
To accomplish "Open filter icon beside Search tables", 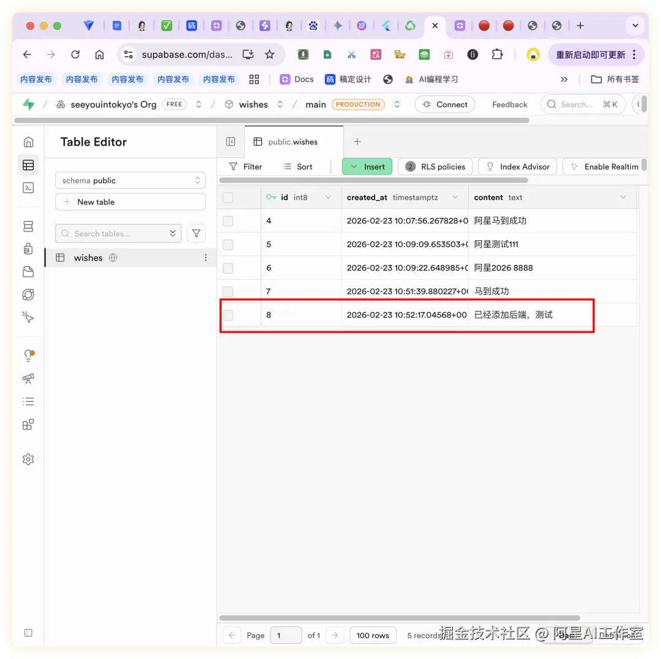I will pos(196,233).
